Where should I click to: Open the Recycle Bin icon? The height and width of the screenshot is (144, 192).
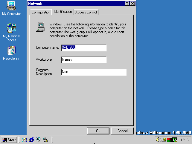(x=11, y=53)
